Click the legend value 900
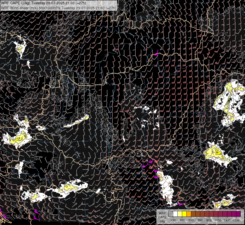Screen dimensions: 245x225 [209, 220]
